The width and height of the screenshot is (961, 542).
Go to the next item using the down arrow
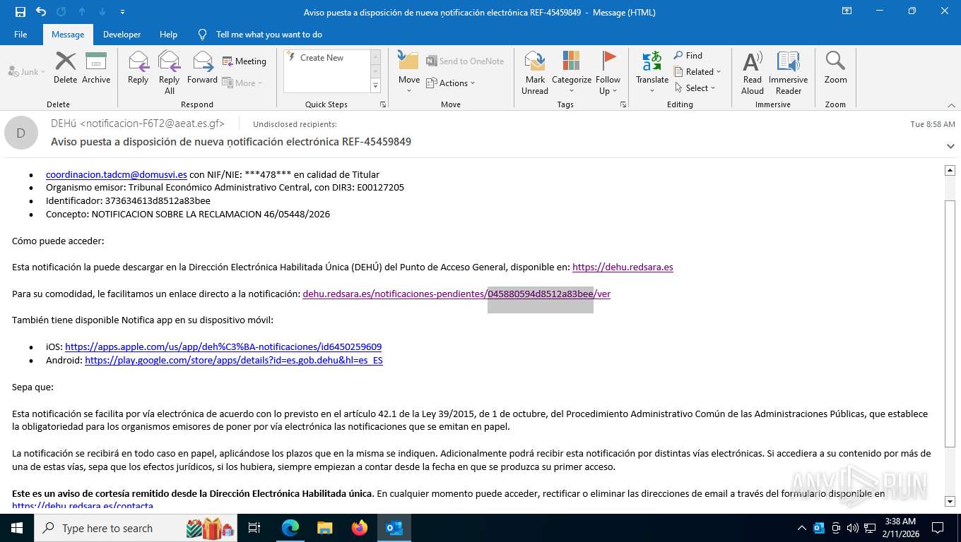click(102, 12)
